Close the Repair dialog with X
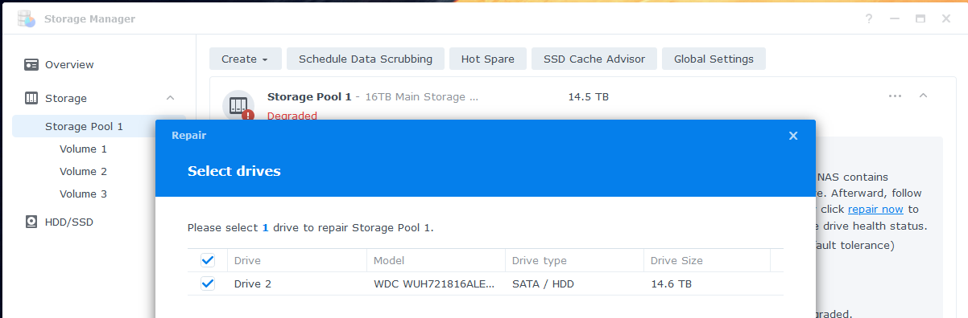Image resolution: width=968 pixels, height=318 pixels. (x=793, y=136)
